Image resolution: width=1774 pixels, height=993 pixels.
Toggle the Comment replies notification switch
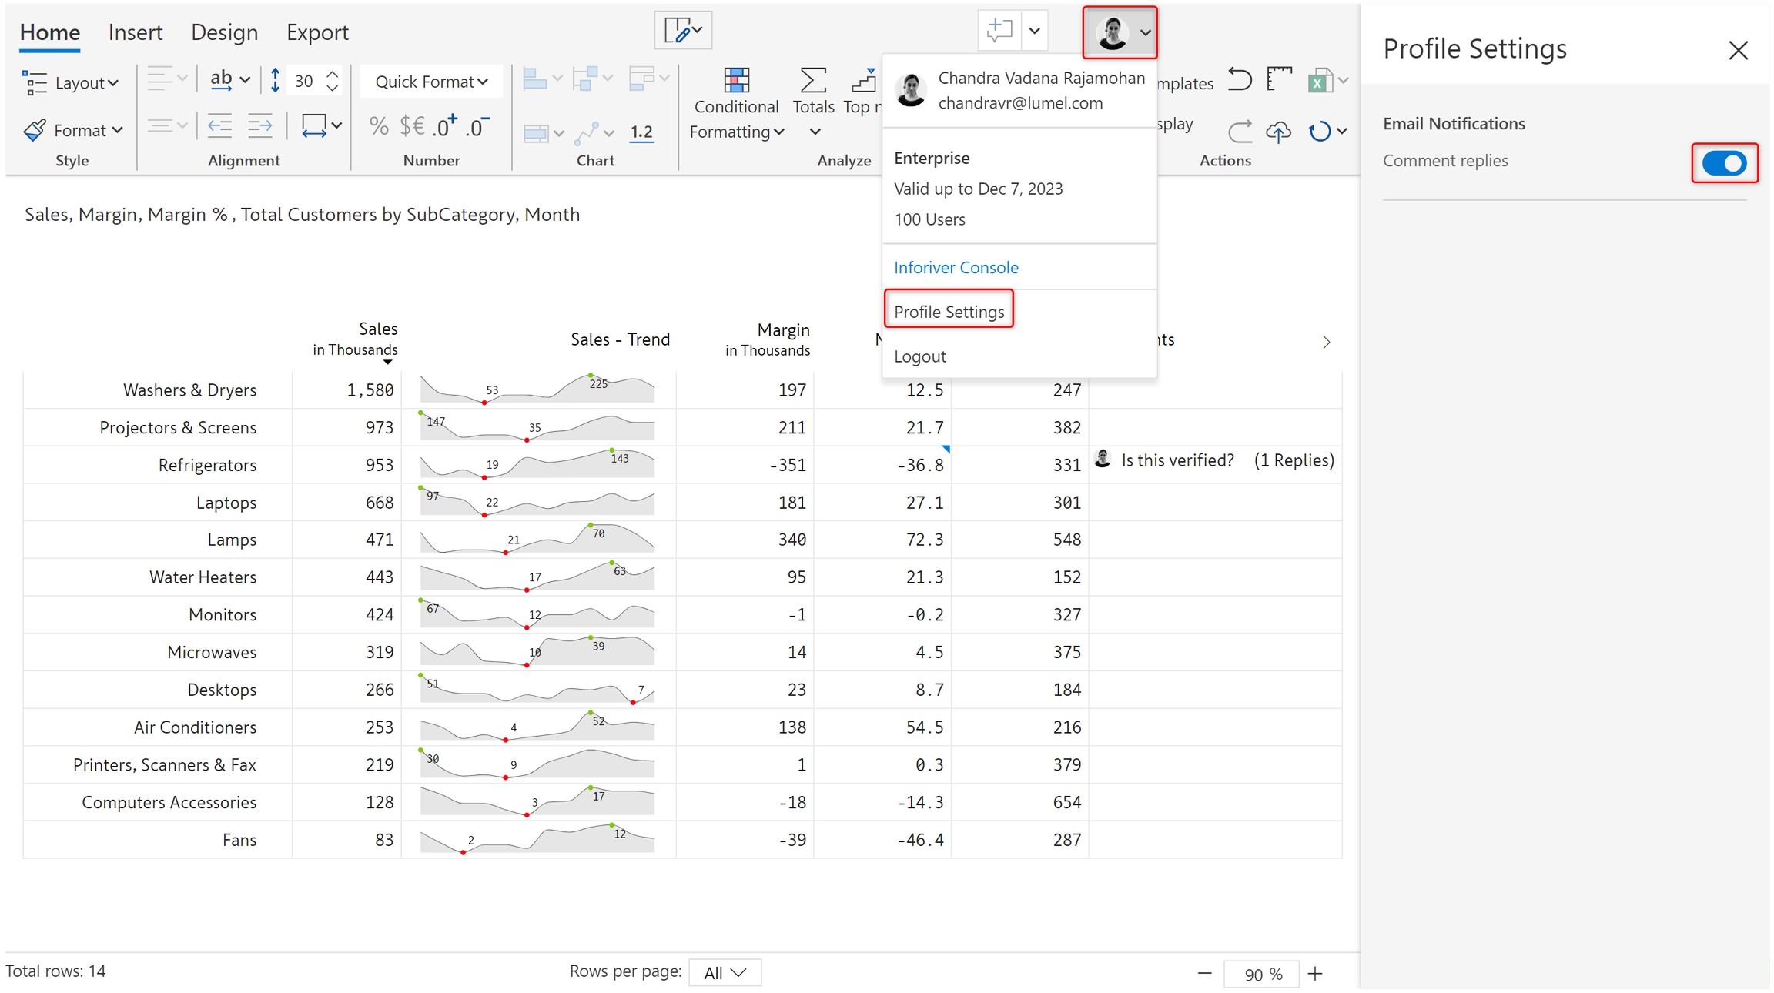[x=1724, y=163]
